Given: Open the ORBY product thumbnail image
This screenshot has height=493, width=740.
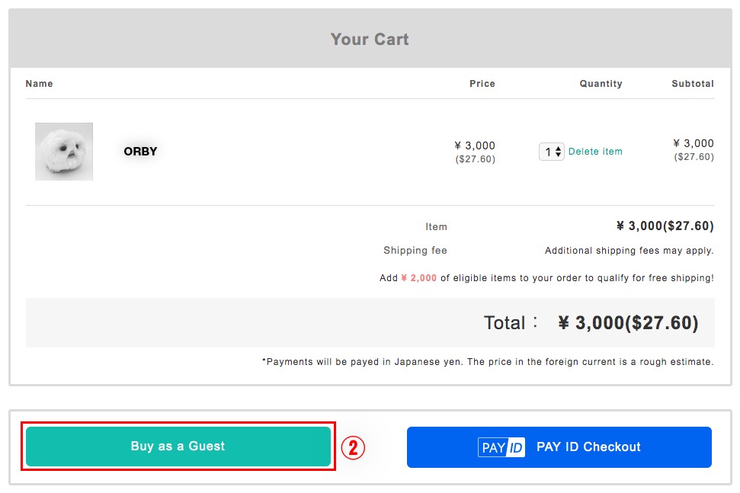Looking at the screenshot, I should (64, 152).
